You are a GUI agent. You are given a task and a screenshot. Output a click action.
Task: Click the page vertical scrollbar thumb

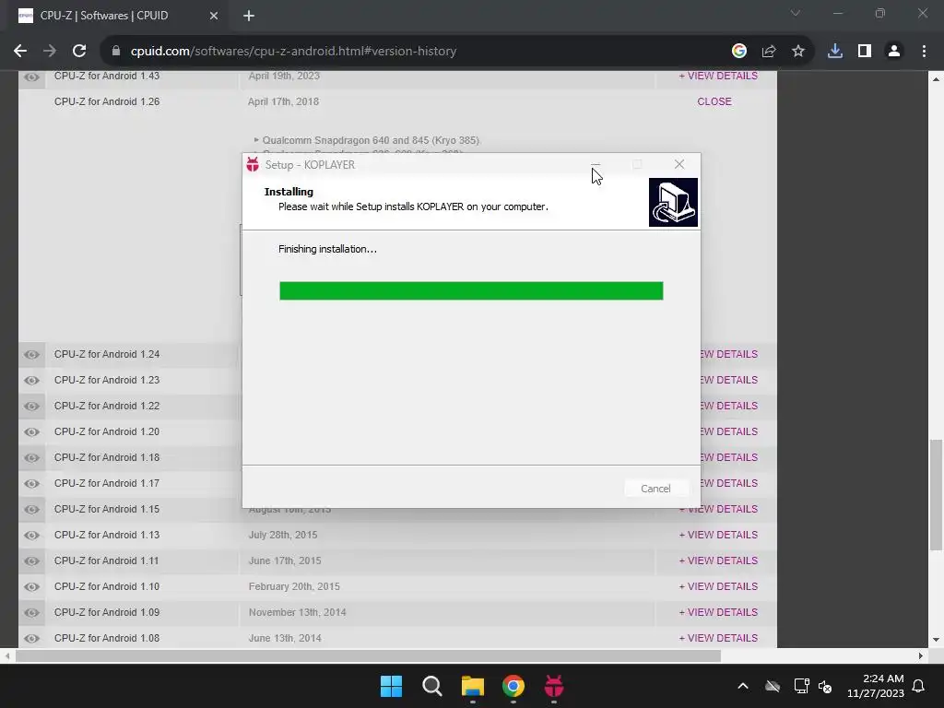936,495
